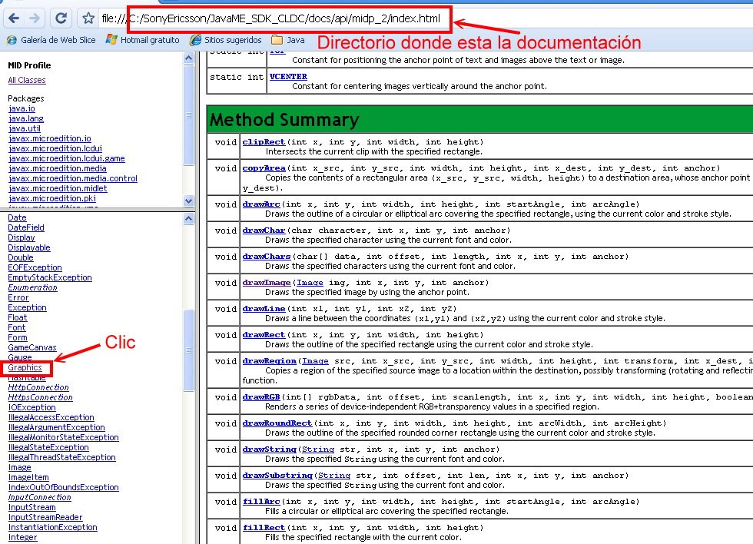Open the Sitios sugeridos bookmark

pos(226,40)
